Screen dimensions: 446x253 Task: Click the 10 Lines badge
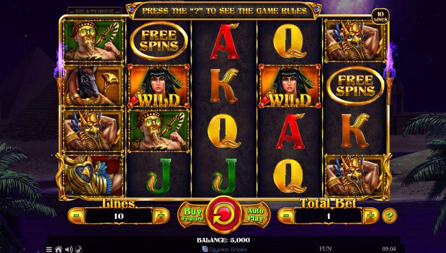pyautogui.click(x=380, y=17)
